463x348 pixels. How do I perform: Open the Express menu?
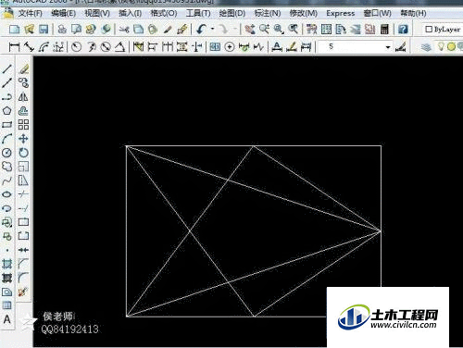pos(341,13)
